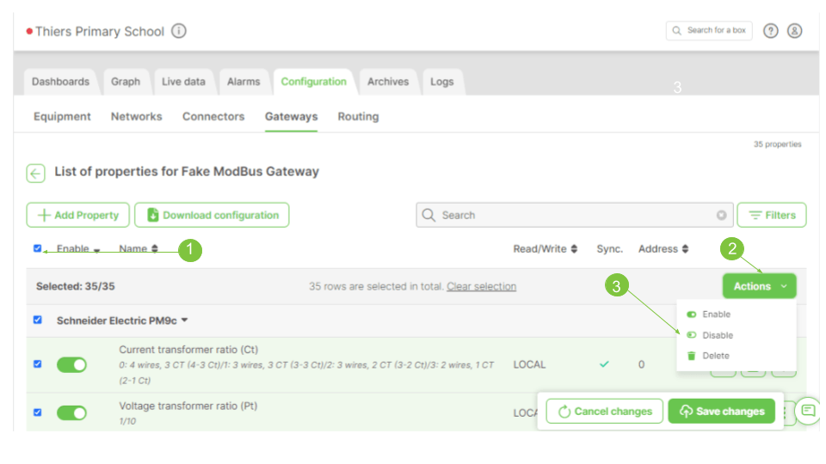Disable Current transformer ratio (Ct) toggle switch
The height and width of the screenshot is (464, 826).
point(72,364)
